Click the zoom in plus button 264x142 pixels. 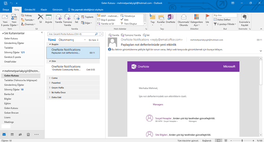click(x=253, y=141)
